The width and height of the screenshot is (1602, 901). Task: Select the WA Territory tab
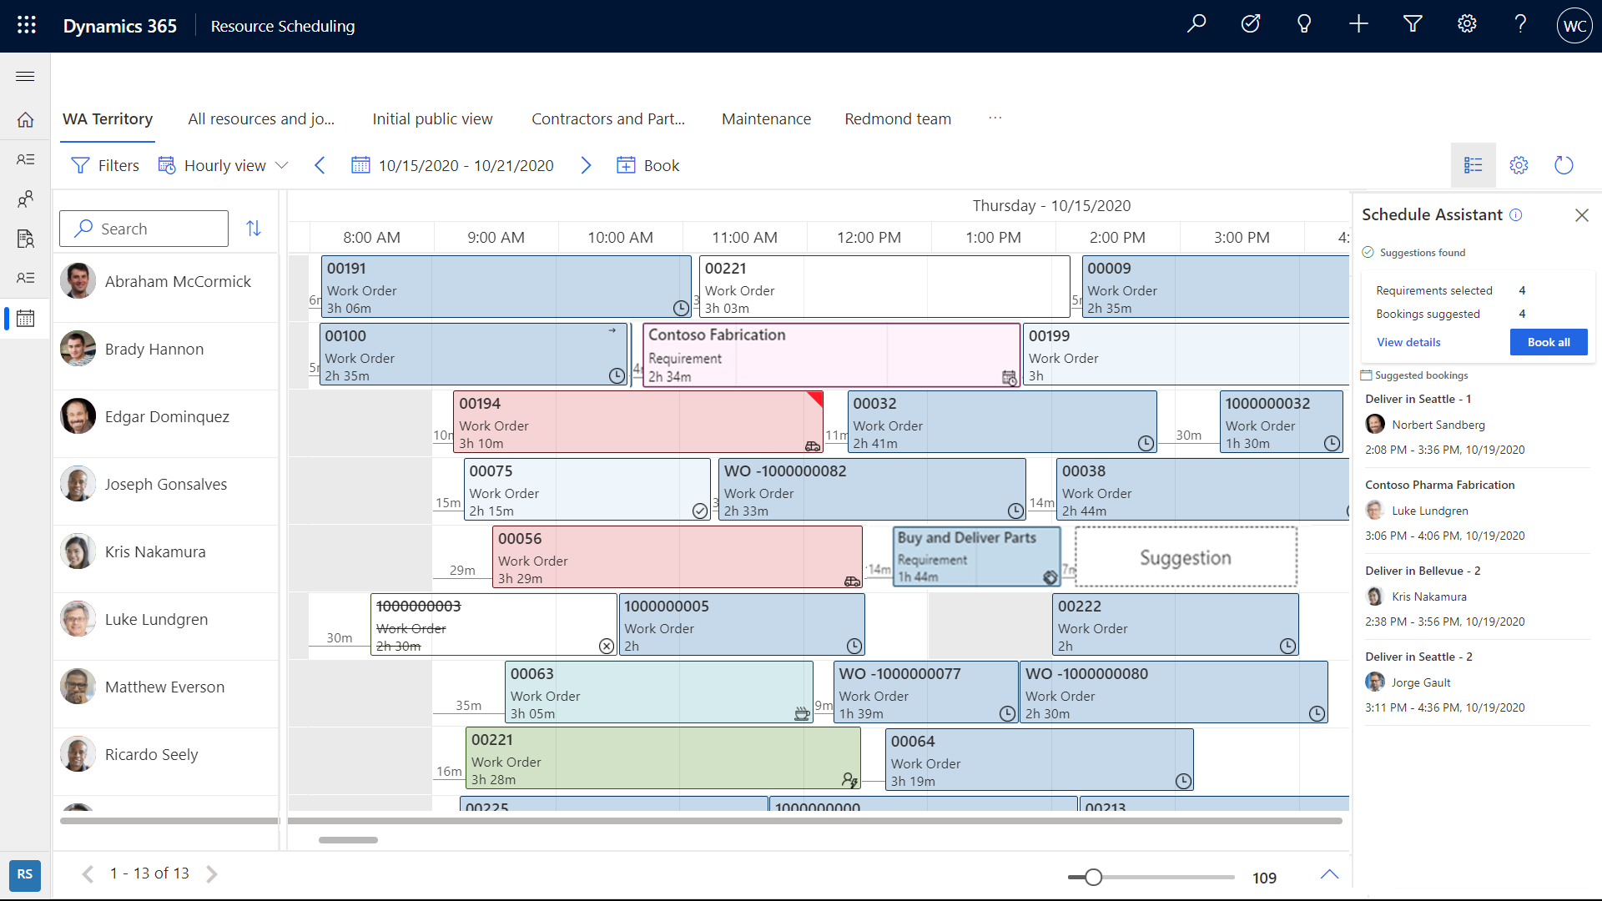pyautogui.click(x=108, y=118)
